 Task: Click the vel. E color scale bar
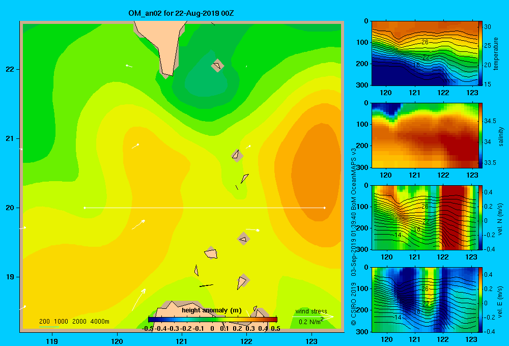[480, 300]
